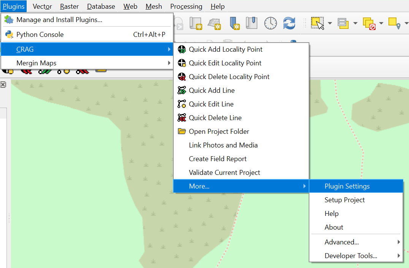Choose Quick Edit Line
409x268 pixels.
pyautogui.click(x=241, y=104)
